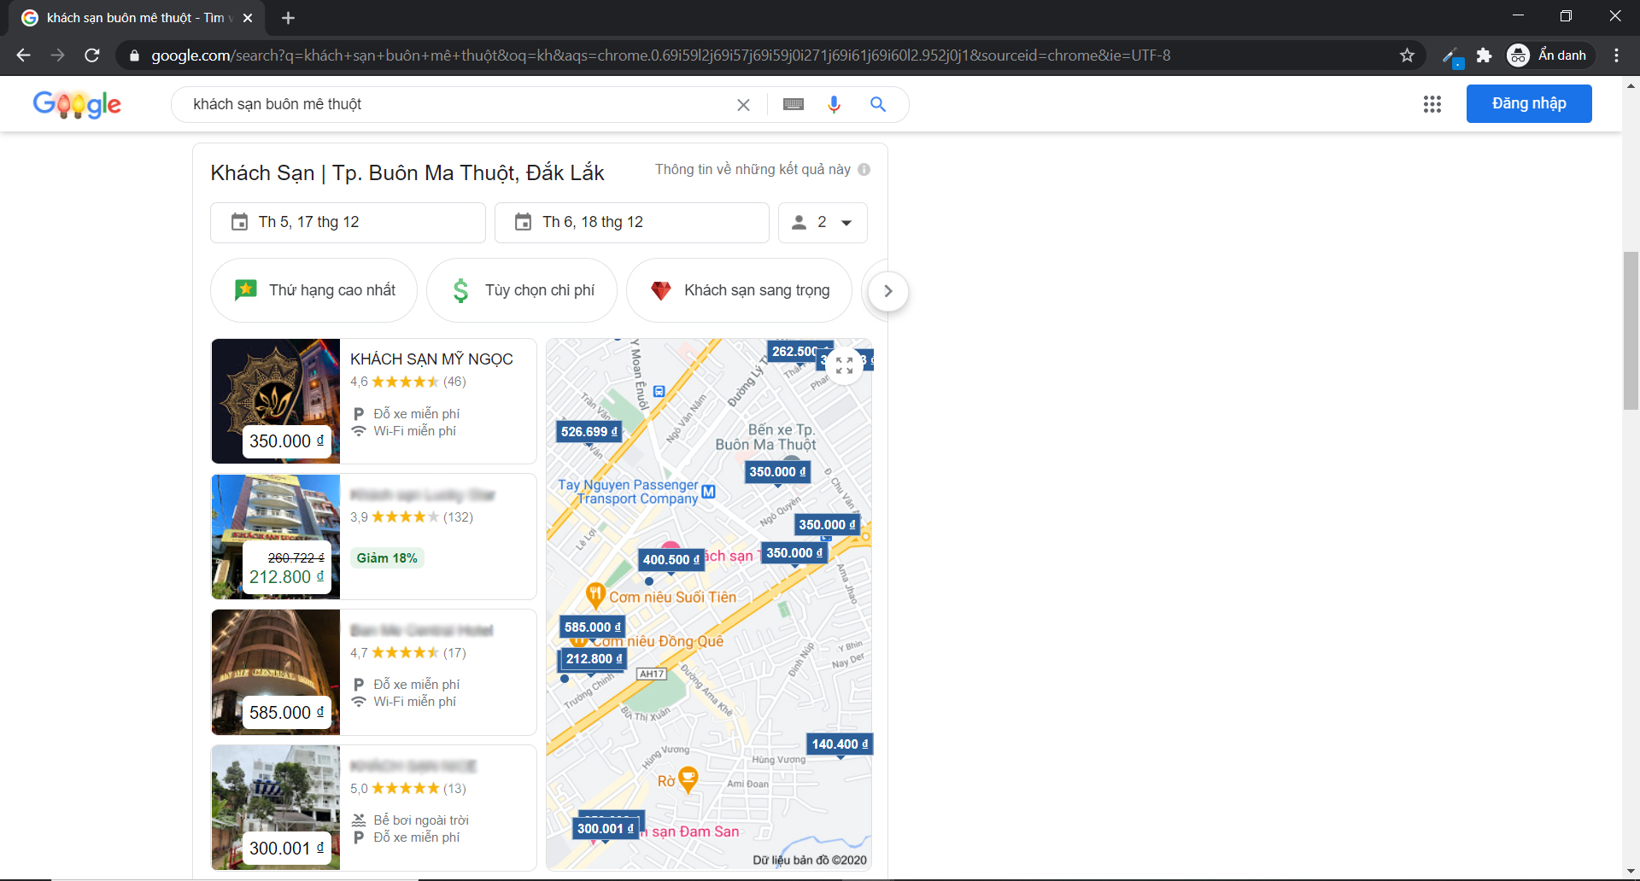This screenshot has width=1640, height=881.
Task: Select Khách sạn sang trọng filter
Action: click(739, 290)
